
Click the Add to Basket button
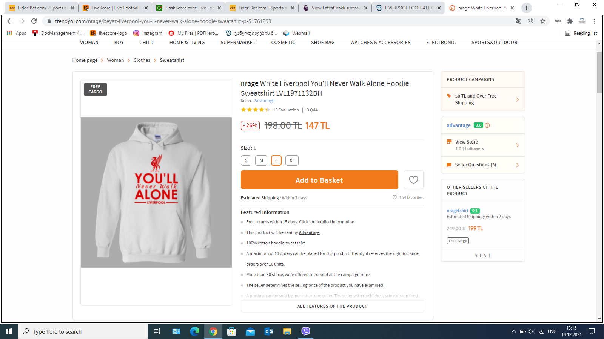[x=319, y=180]
